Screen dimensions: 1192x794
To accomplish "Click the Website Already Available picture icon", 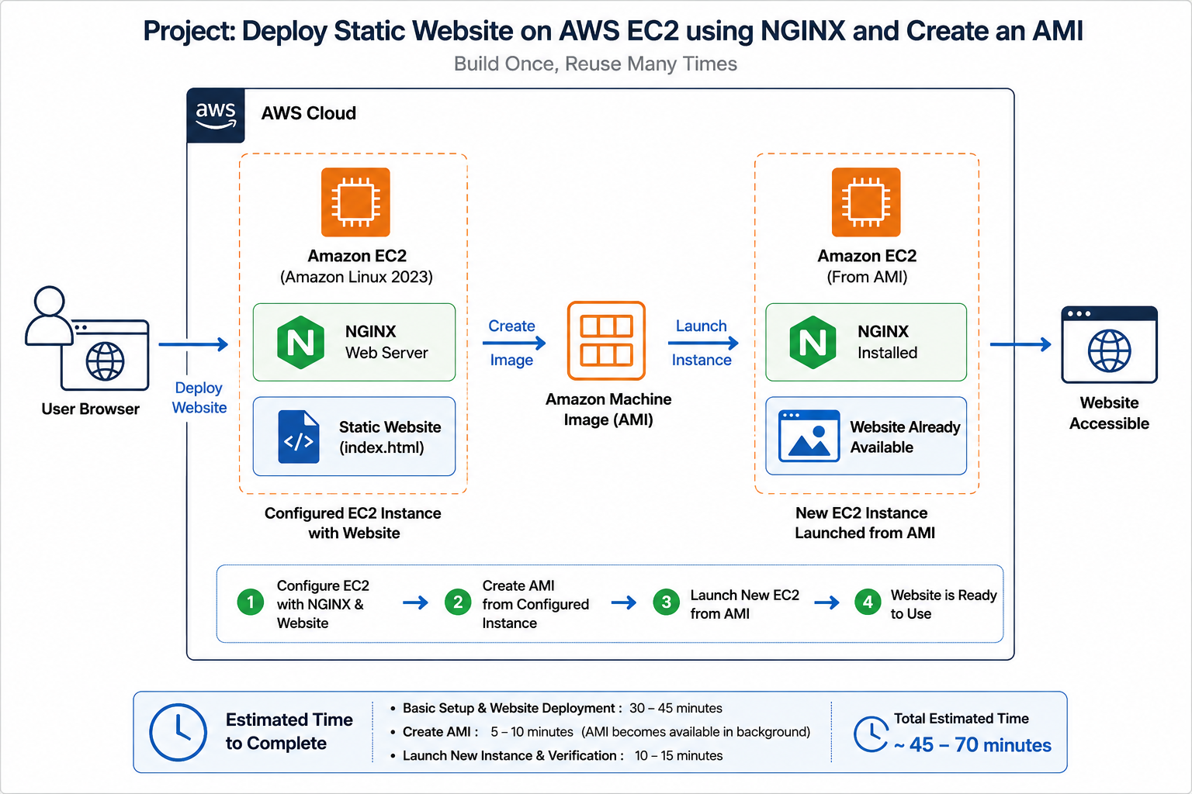I will (x=809, y=436).
